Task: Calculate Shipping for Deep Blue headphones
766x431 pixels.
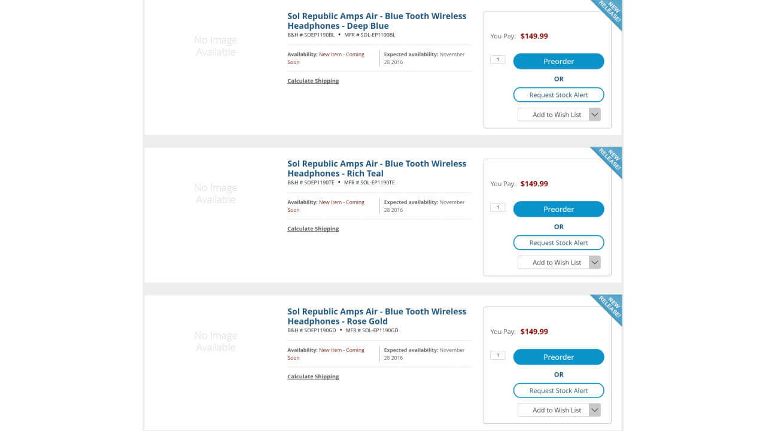Action: point(313,81)
